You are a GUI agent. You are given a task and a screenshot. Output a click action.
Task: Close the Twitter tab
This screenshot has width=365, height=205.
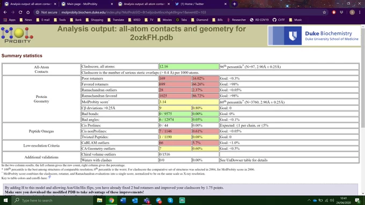pyautogui.click(x=225, y=4)
